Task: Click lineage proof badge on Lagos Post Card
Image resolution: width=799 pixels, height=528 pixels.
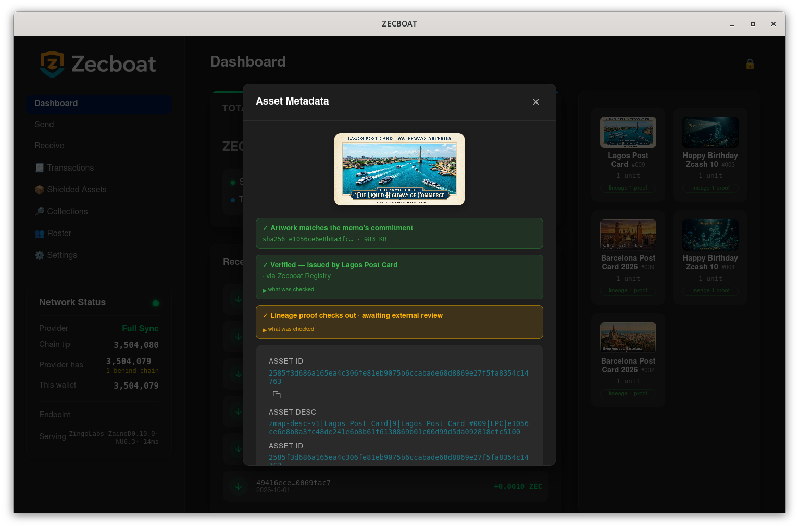Action: [x=628, y=188]
